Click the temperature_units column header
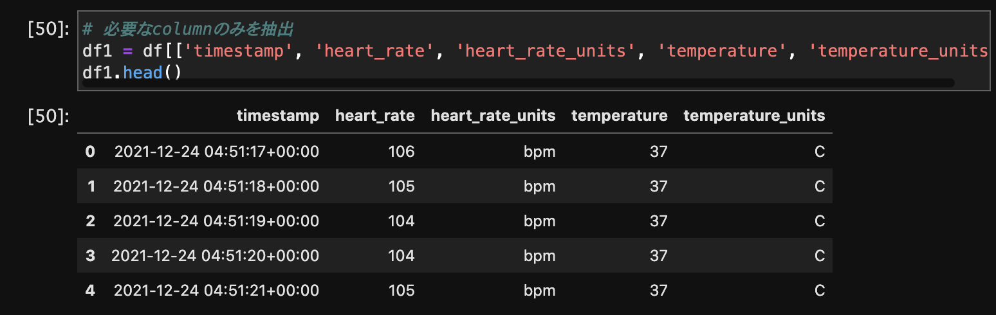This screenshot has height=315, width=996. coord(754,116)
